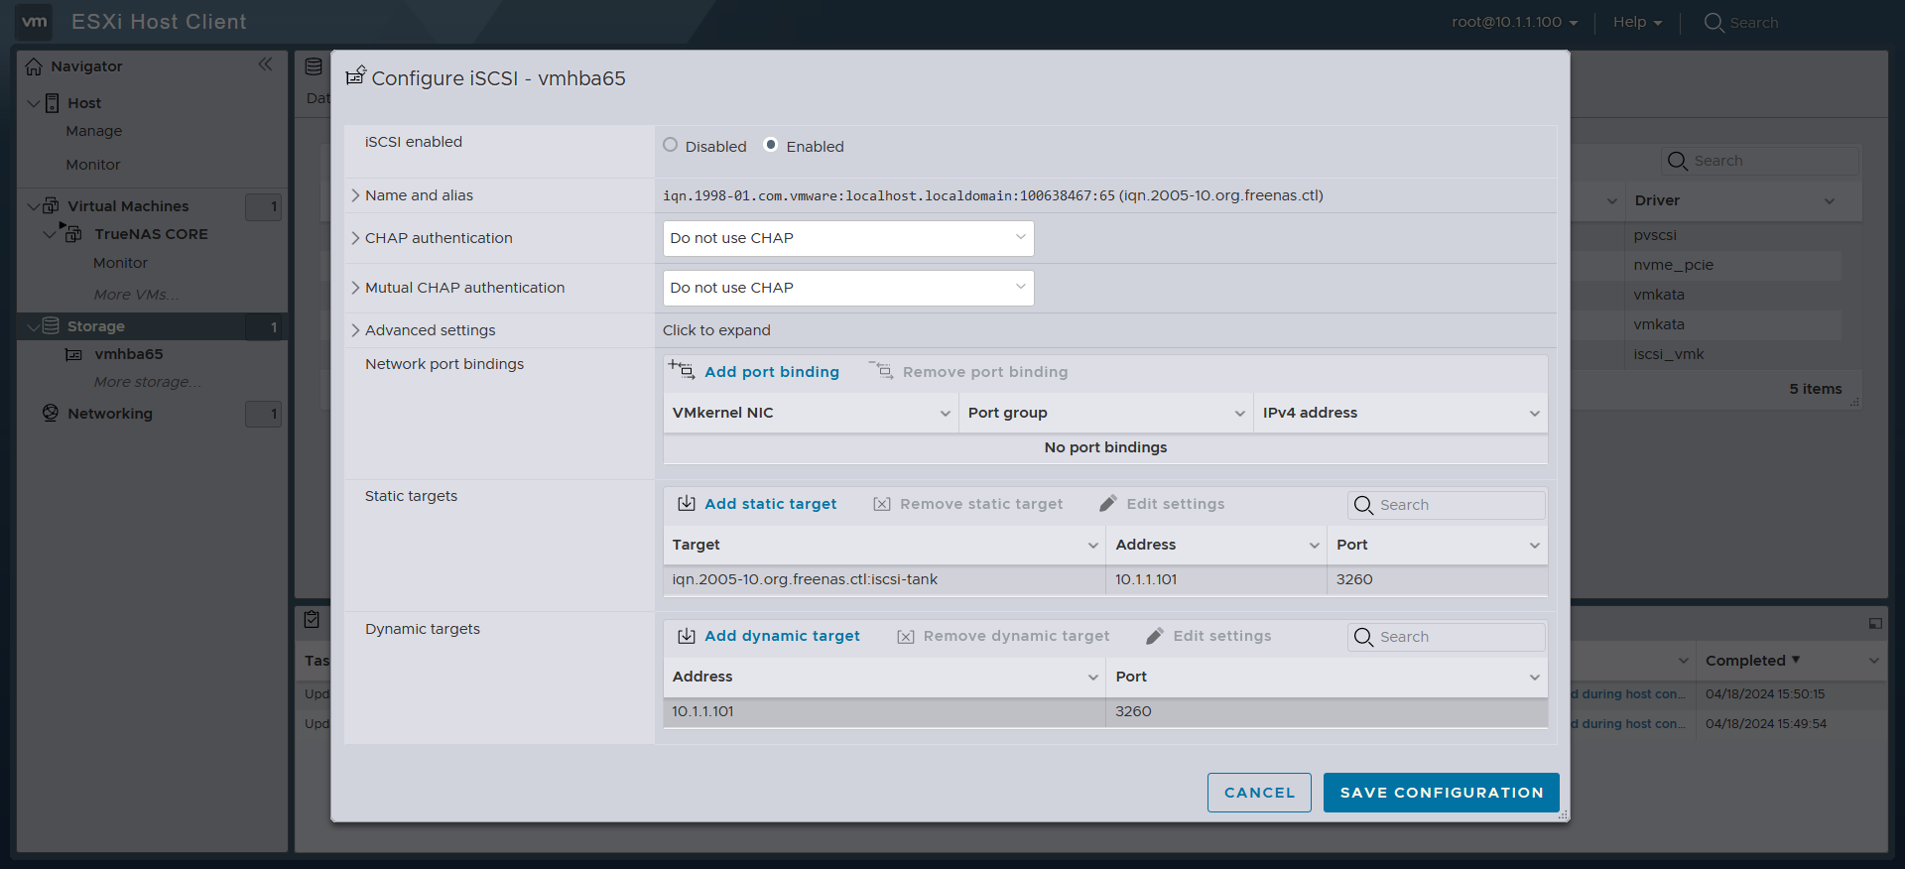The image size is (1905, 869).
Task: Click dynamic targets Edit settings pencil icon
Action: [1155, 636]
